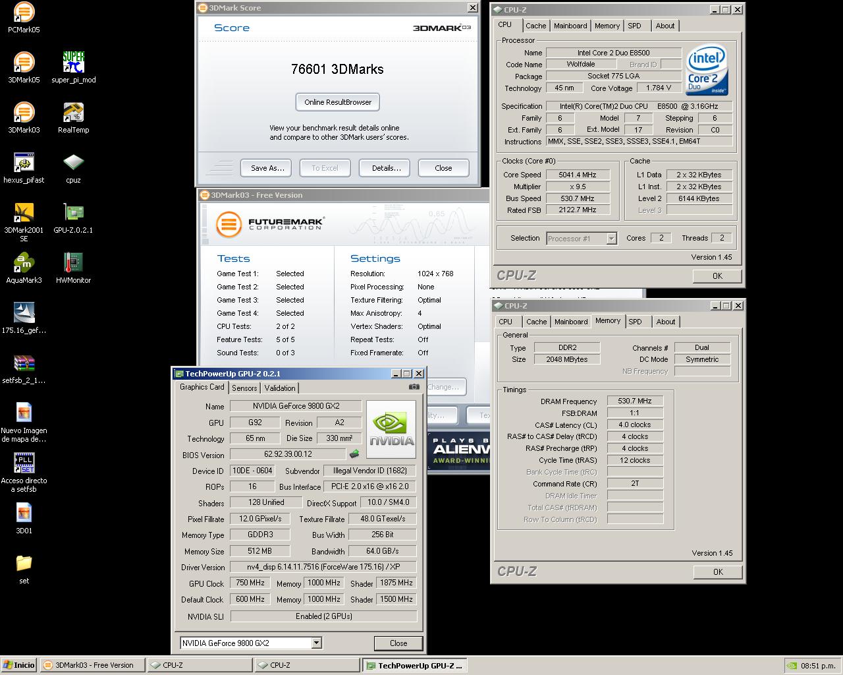Open the GPU selection dropdown in GPU-Z
The image size is (843, 675).
click(316, 643)
